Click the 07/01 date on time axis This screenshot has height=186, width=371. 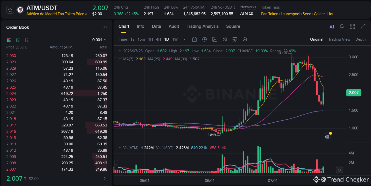point(273,181)
